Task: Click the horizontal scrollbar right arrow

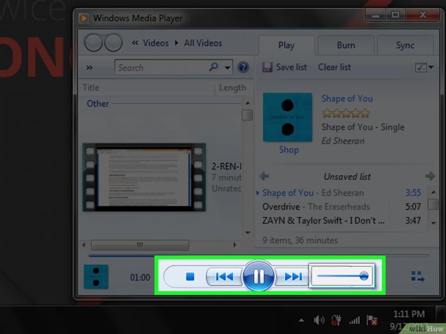Action: [x=234, y=245]
